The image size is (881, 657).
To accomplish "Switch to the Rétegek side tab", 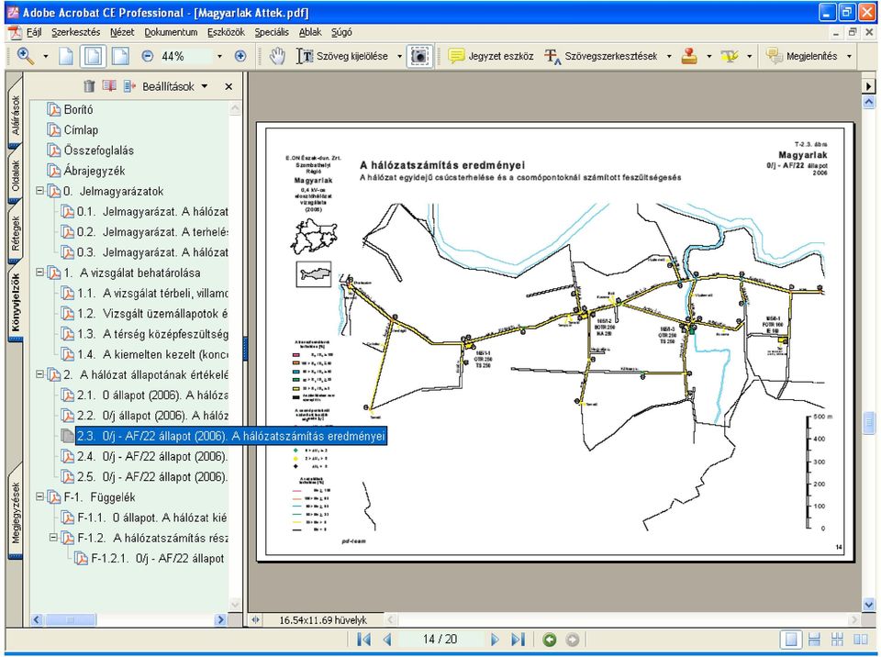I will [16, 234].
